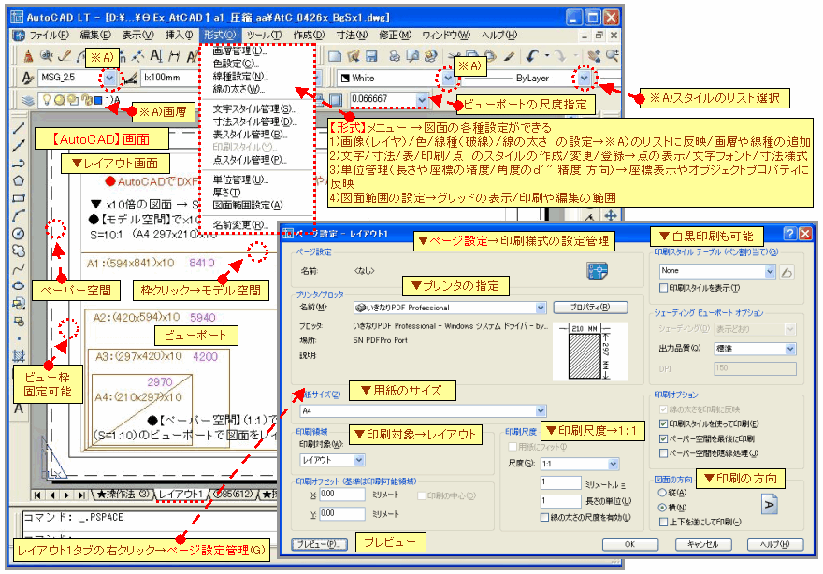Open the MSG_25 text style dropdown
The height and width of the screenshot is (574, 823).
(109, 78)
